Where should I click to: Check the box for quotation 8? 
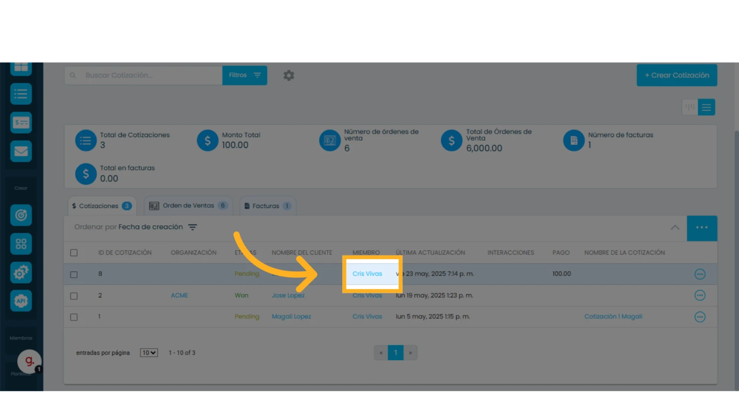pos(74,274)
